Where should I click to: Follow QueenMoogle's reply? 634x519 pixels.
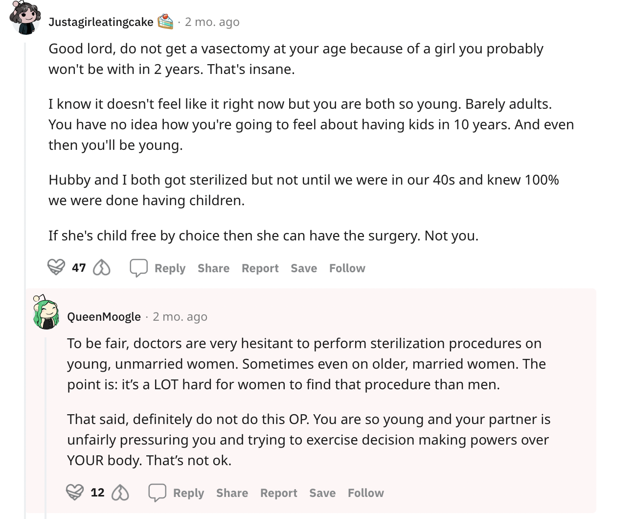366,493
